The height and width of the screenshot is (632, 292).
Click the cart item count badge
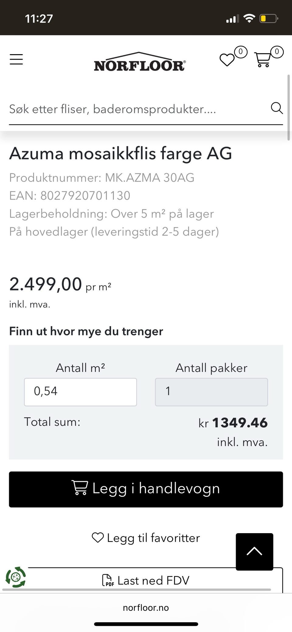277,52
